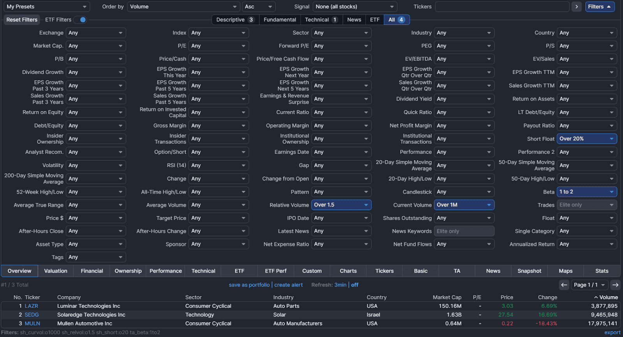Image resolution: width=623 pixels, height=337 pixels.
Task: Click Reset Filters button
Action: tap(22, 19)
